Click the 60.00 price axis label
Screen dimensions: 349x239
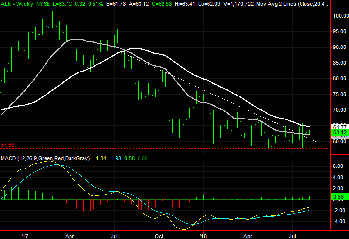pos(339,141)
